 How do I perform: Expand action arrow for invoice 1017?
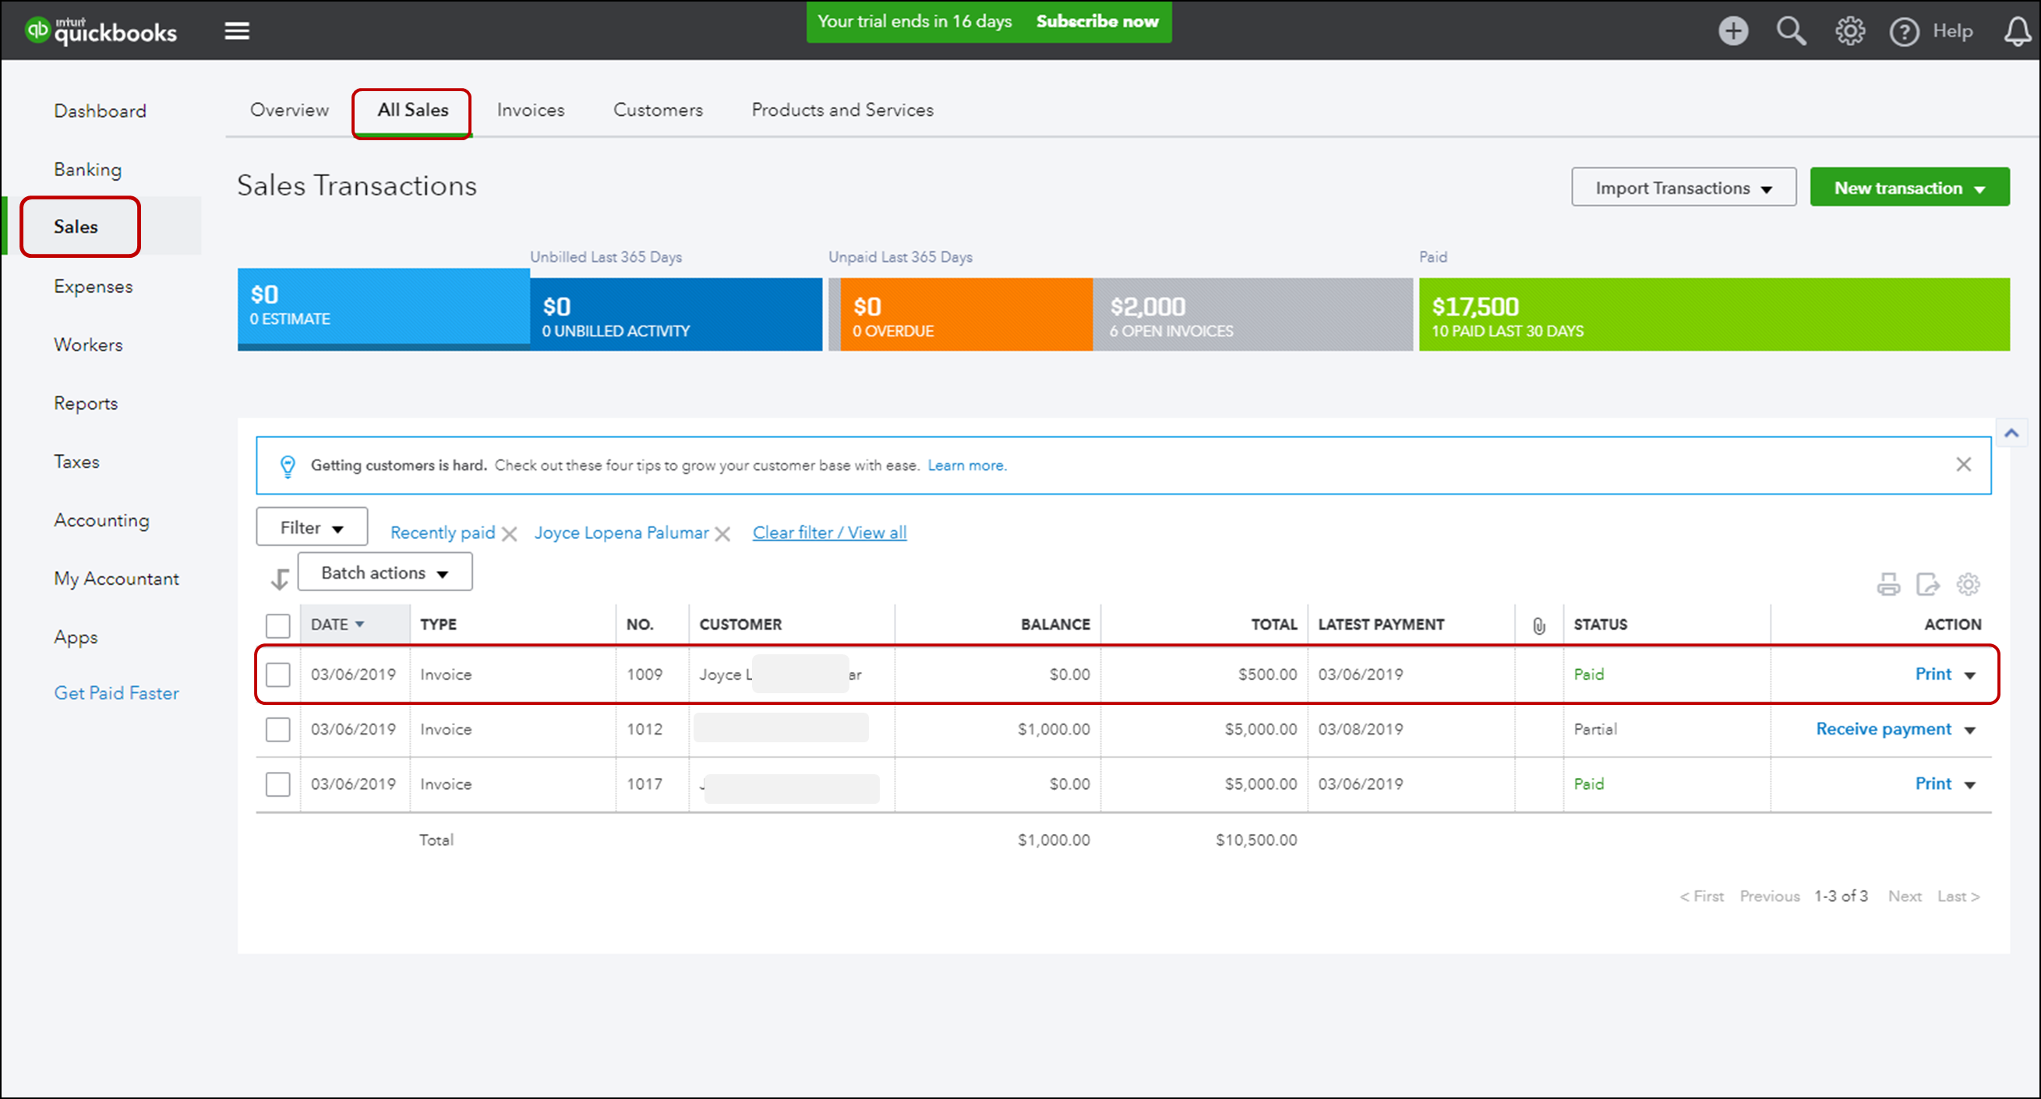pos(1969,784)
